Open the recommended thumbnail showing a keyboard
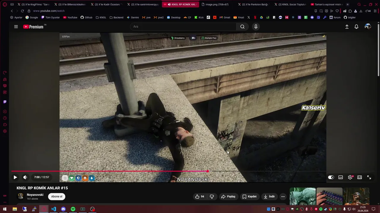Image resolution: width=380 pixels, height=213 pixels. 329,196
